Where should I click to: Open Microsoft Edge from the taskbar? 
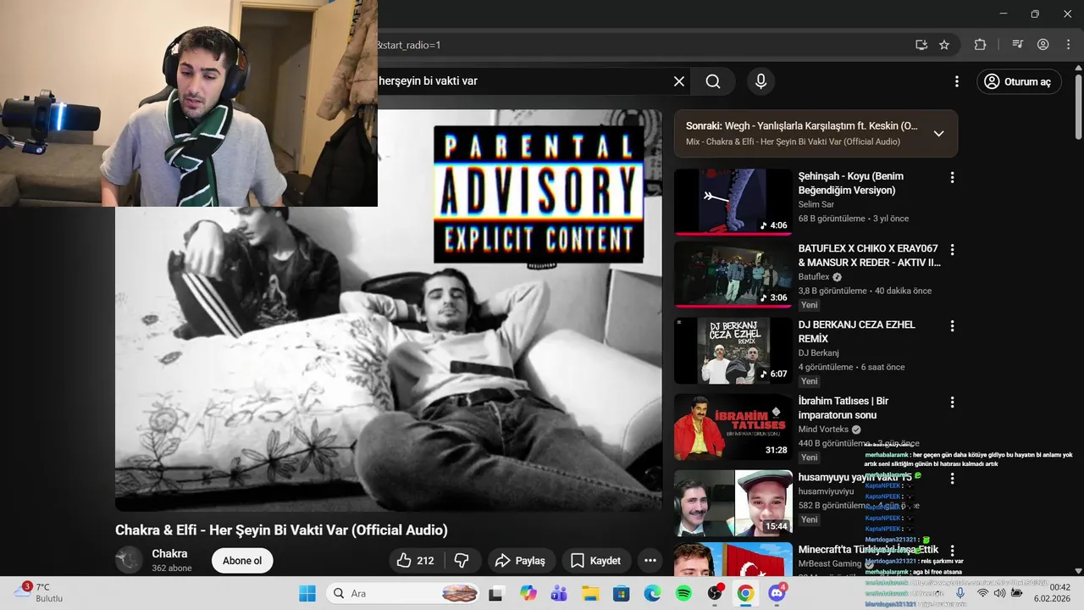pos(652,594)
